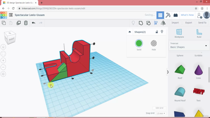The width and height of the screenshot is (210, 118).
Task: Click the Group shapes icon
Action: coord(141,23)
